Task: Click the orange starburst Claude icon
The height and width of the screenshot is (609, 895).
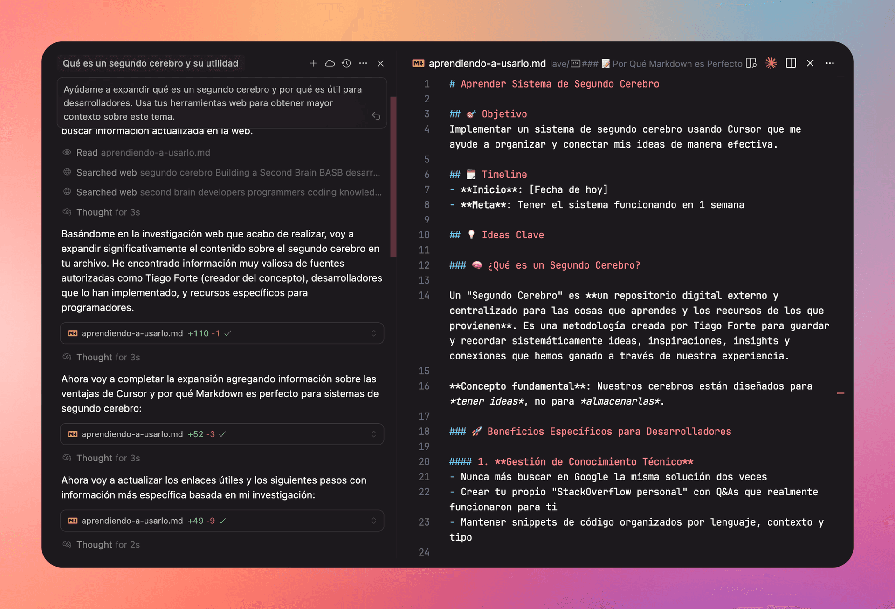Action: pos(771,63)
